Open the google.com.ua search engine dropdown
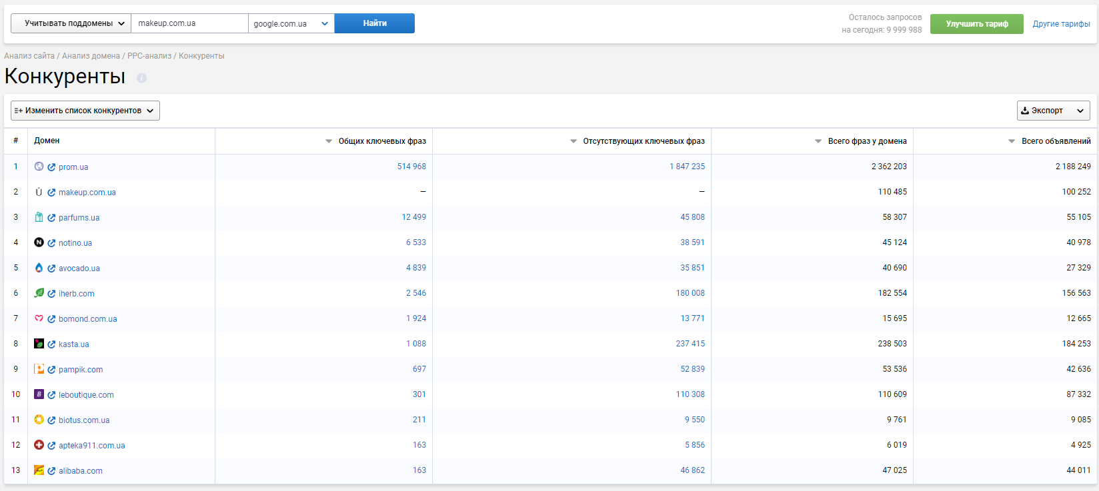Image resolution: width=1099 pixels, height=491 pixels. 291,23
